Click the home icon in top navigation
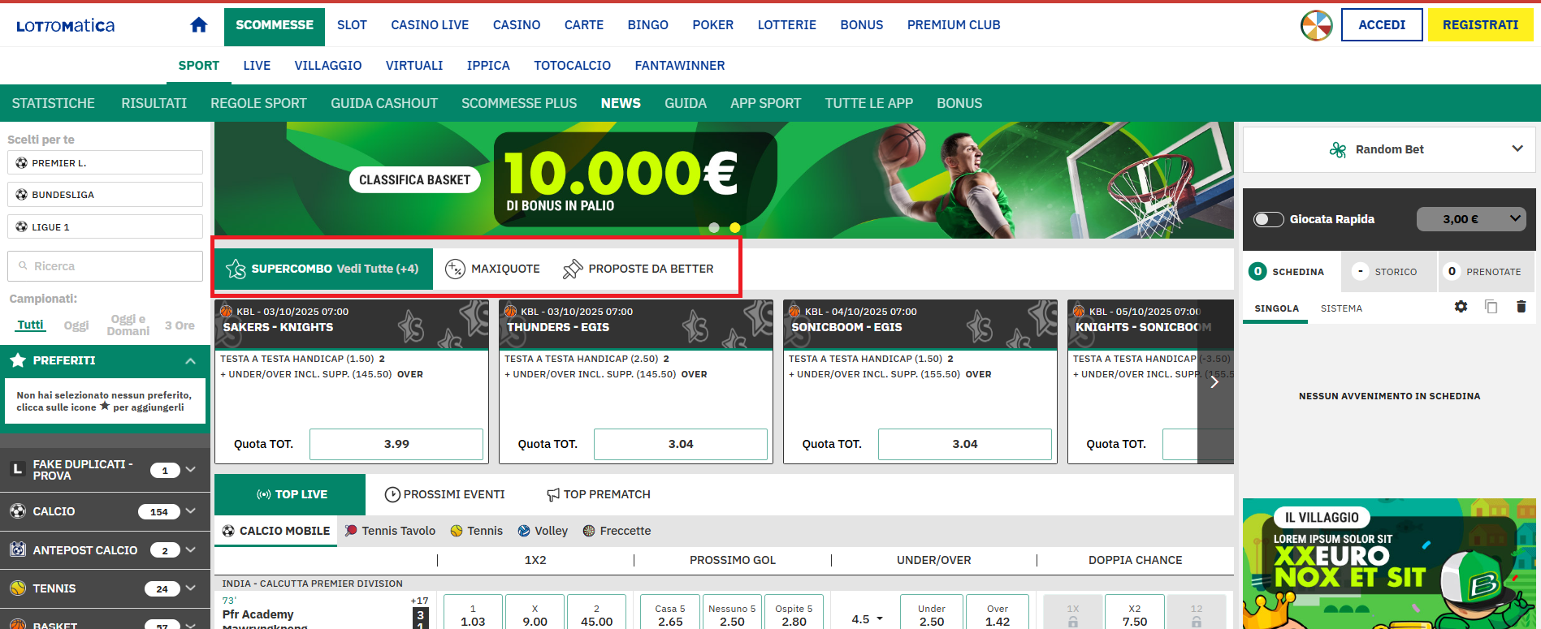1541x629 pixels. [199, 25]
